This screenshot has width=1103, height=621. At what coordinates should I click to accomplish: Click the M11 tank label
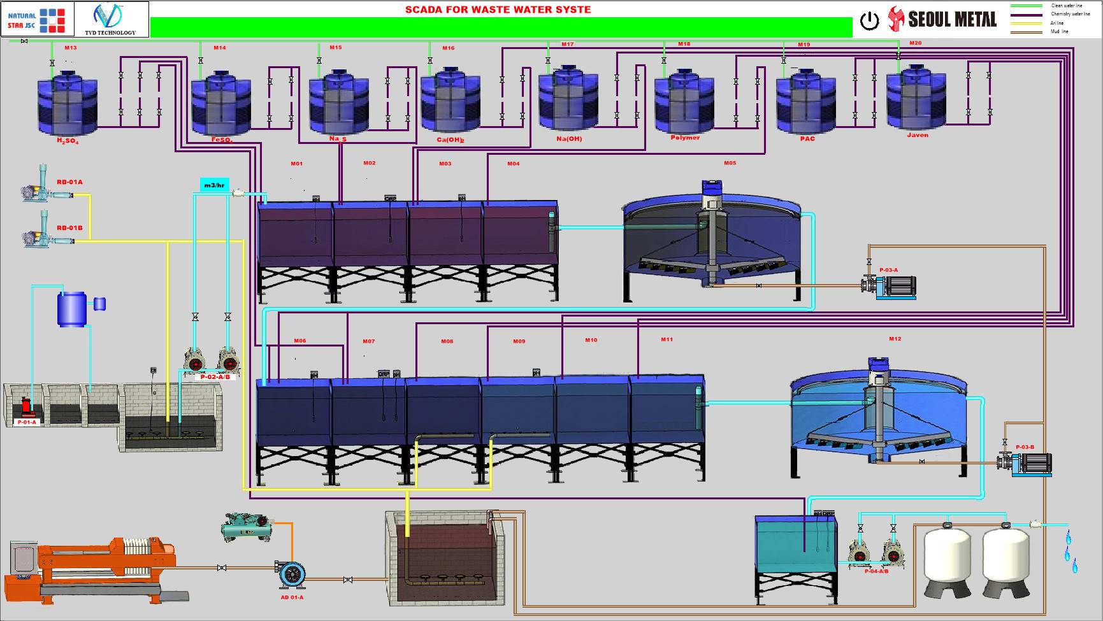[x=667, y=339]
